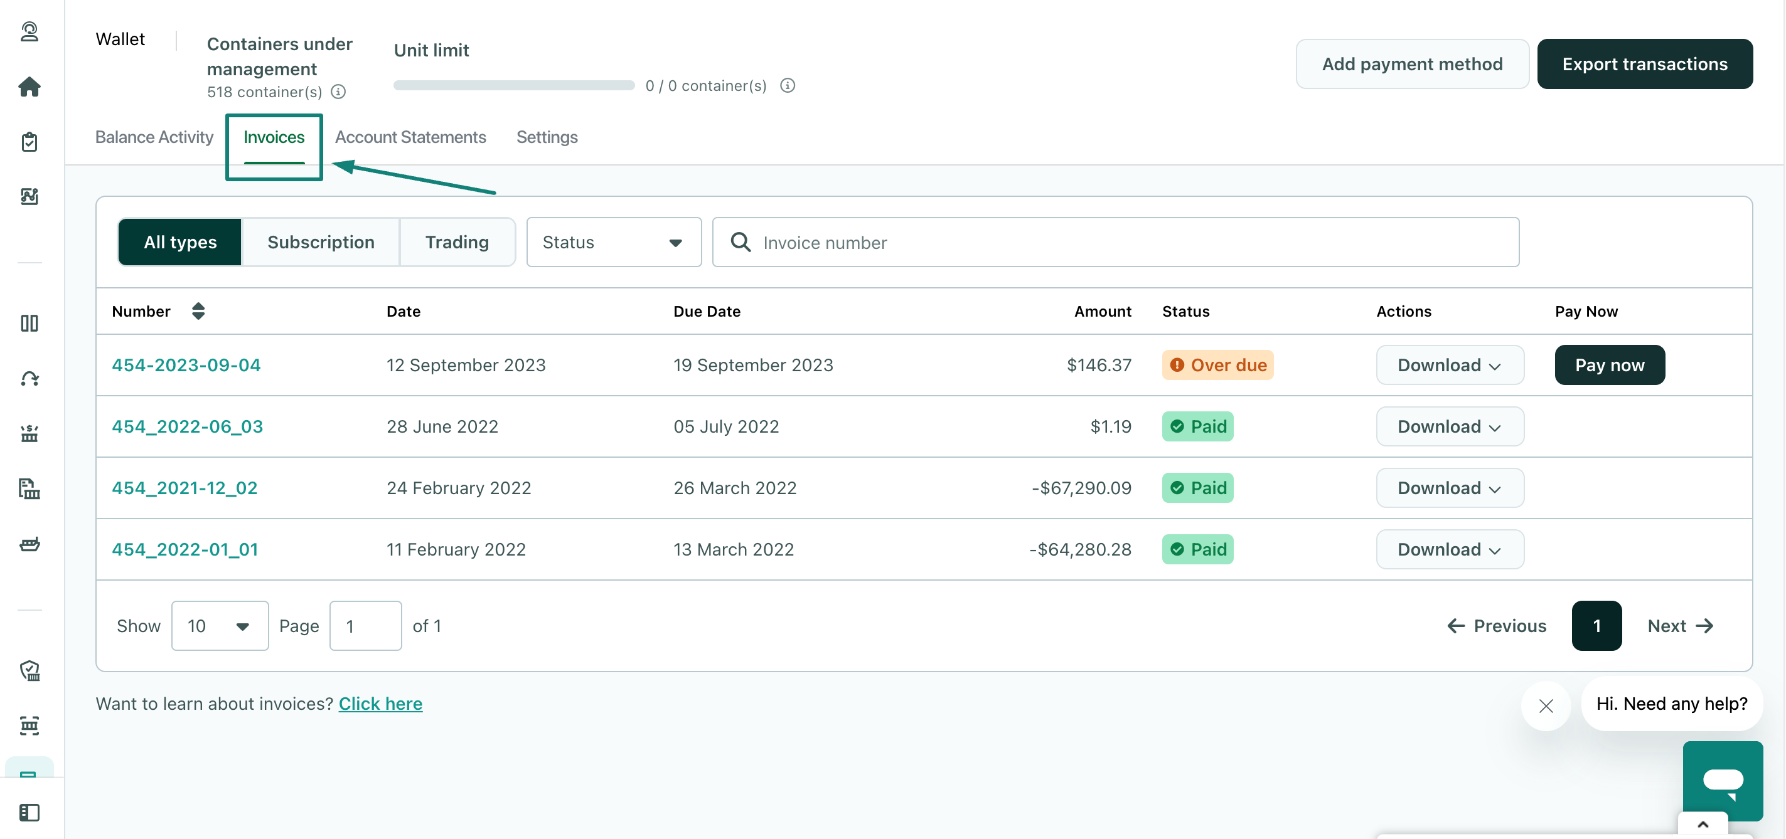Open the analytics chart icon in sidebar
This screenshot has width=1786, height=839.
coord(29,196)
